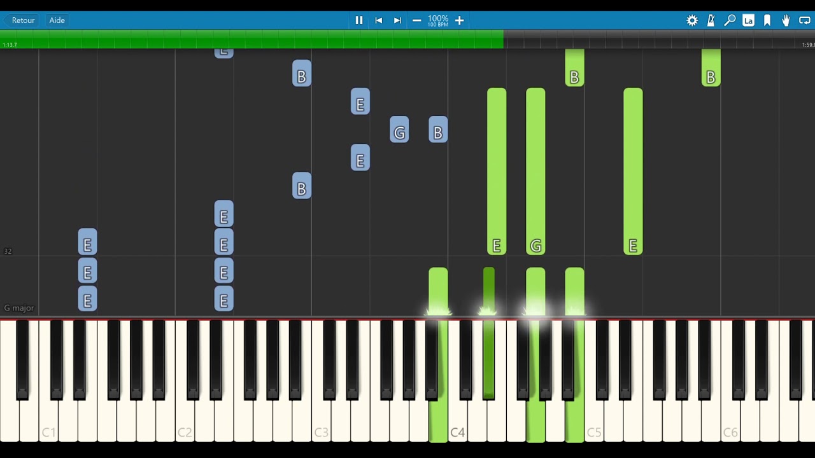Click the measure 32 marker
Viewport: 815px width, 458px height.
[8, 251]
